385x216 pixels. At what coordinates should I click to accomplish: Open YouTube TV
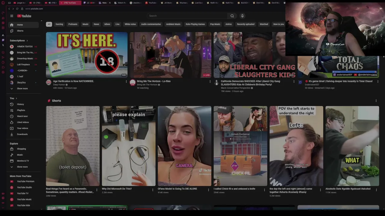tap(23, 193)
